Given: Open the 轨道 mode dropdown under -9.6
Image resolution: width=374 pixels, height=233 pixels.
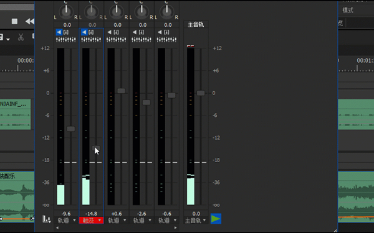Looking at the screenshot, I should click(66, 221).
